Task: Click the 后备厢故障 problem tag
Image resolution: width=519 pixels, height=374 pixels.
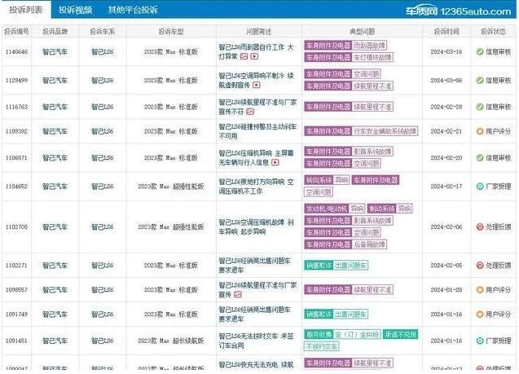Action: point(369,244)
